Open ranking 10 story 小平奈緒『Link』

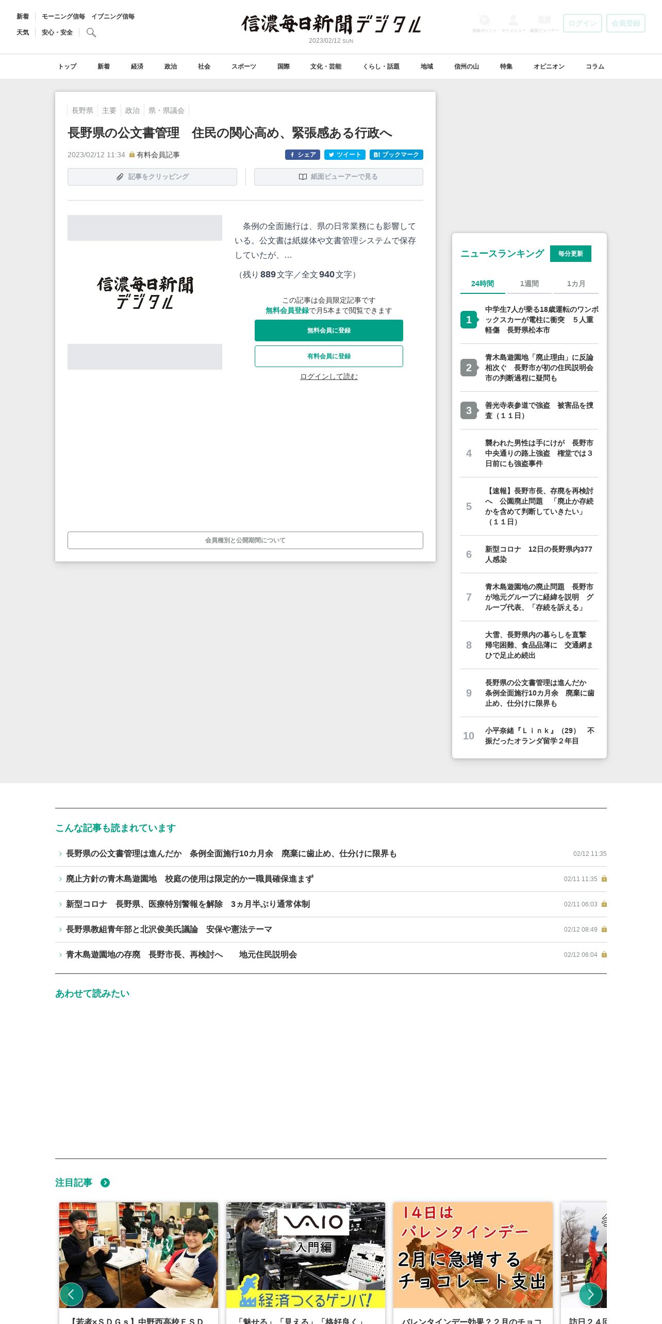pos(529,736)
